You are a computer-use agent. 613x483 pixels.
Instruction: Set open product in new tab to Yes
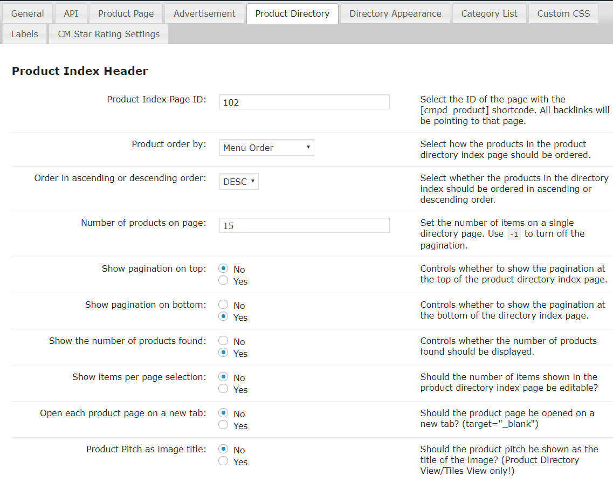pos(223,425)
